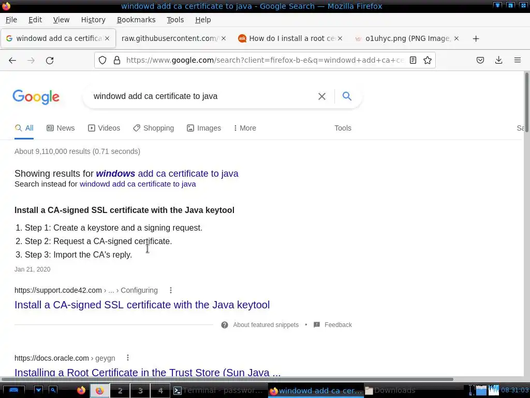Search instead for 'windowd add ca certificate'

coord(138,184)
